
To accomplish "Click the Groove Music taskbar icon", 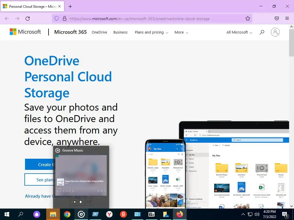I will (81, 214).
